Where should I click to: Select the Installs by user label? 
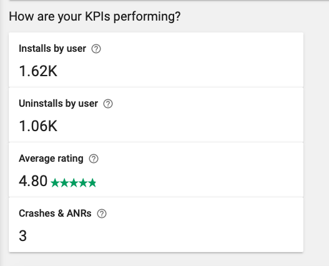[x=52, y=49]
